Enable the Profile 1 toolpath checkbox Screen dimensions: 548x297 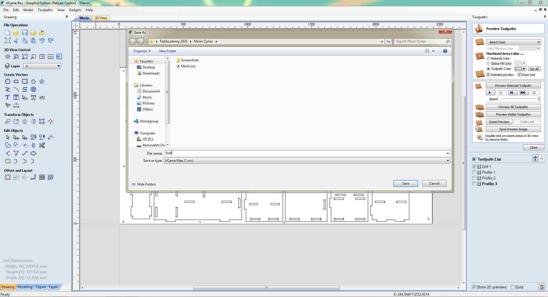point(475,172)
